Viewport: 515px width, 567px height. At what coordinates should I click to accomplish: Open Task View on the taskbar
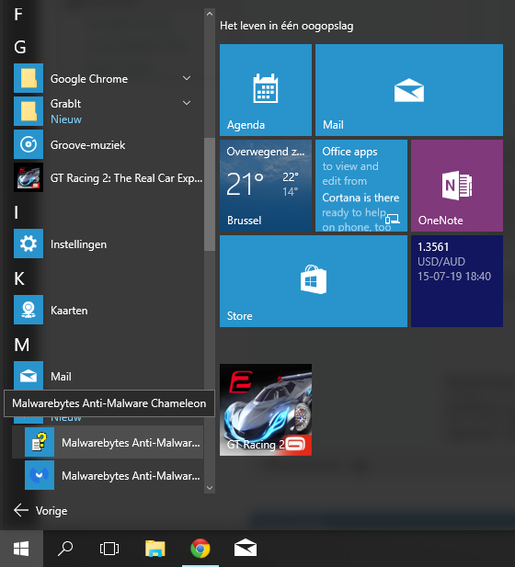109,549
